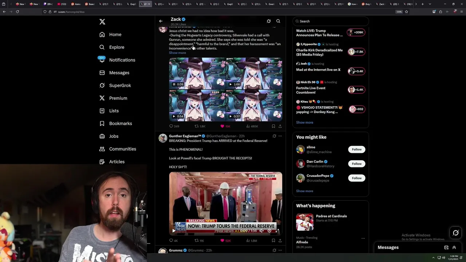Viewport: 466px width, 262px height.
Task: Open settings on the Federal Reserve video
Action: coord(269,231)
